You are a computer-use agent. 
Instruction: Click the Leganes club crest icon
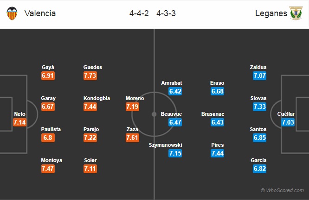[296, 13]
